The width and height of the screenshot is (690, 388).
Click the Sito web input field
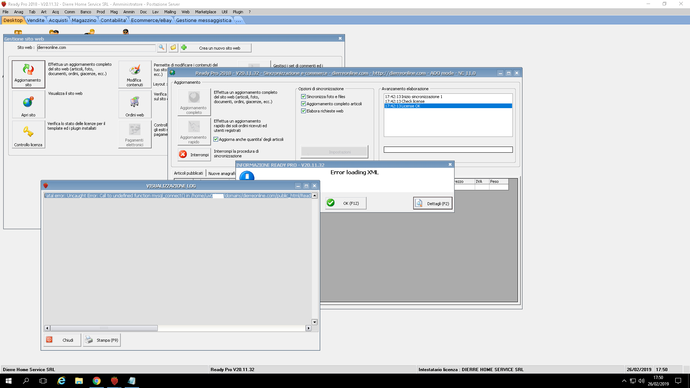pos(96,47)
